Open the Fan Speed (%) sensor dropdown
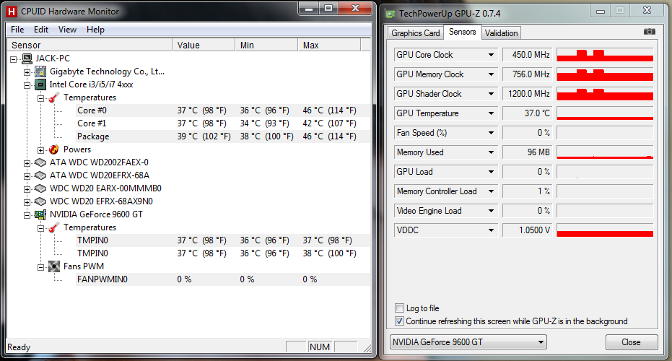 pos(491,133)
